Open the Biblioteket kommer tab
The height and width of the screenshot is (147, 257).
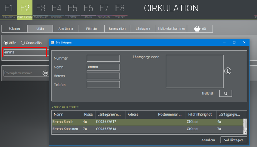point(171,28)
